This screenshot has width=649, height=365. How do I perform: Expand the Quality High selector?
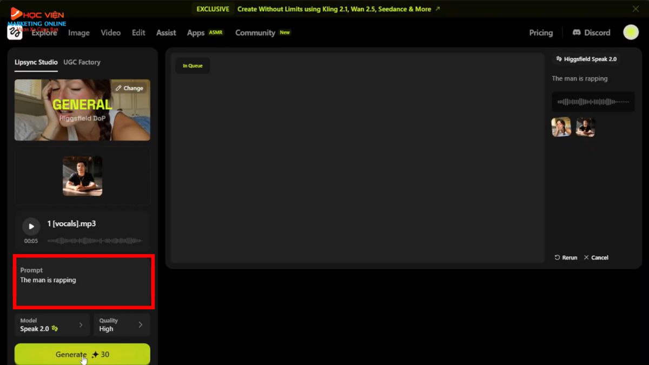click(122, 324)
